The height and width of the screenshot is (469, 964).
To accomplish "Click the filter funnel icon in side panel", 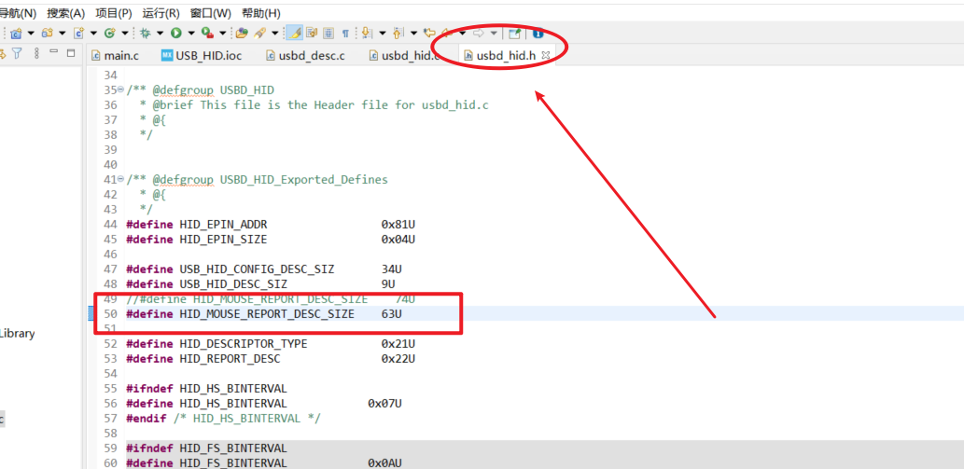I will 17,53.
